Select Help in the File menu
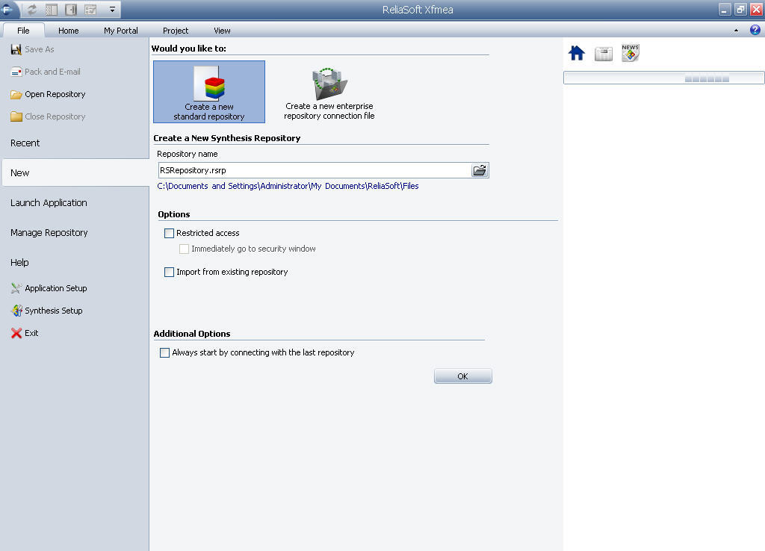 (75, 262)
